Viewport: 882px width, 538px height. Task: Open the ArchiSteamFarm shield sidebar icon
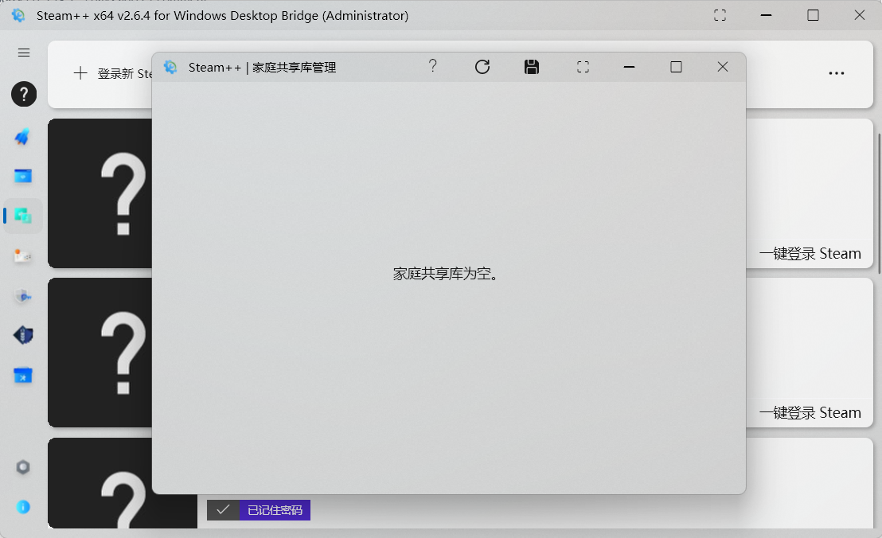click(x=22, y=335)
